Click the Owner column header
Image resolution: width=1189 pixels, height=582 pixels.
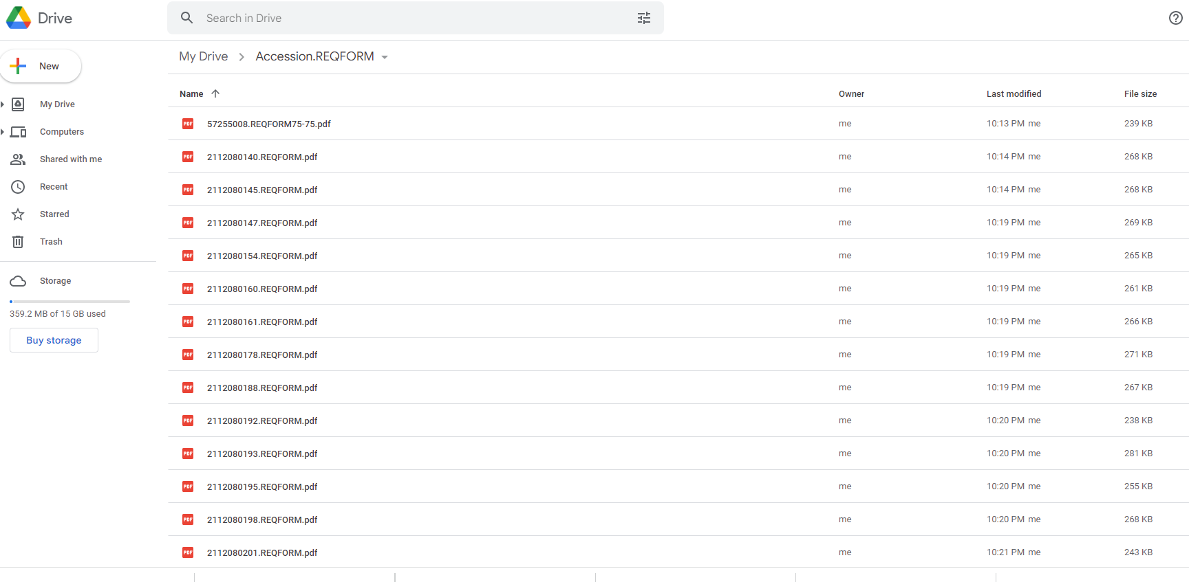pyautogui.click(x=851, y=93)
